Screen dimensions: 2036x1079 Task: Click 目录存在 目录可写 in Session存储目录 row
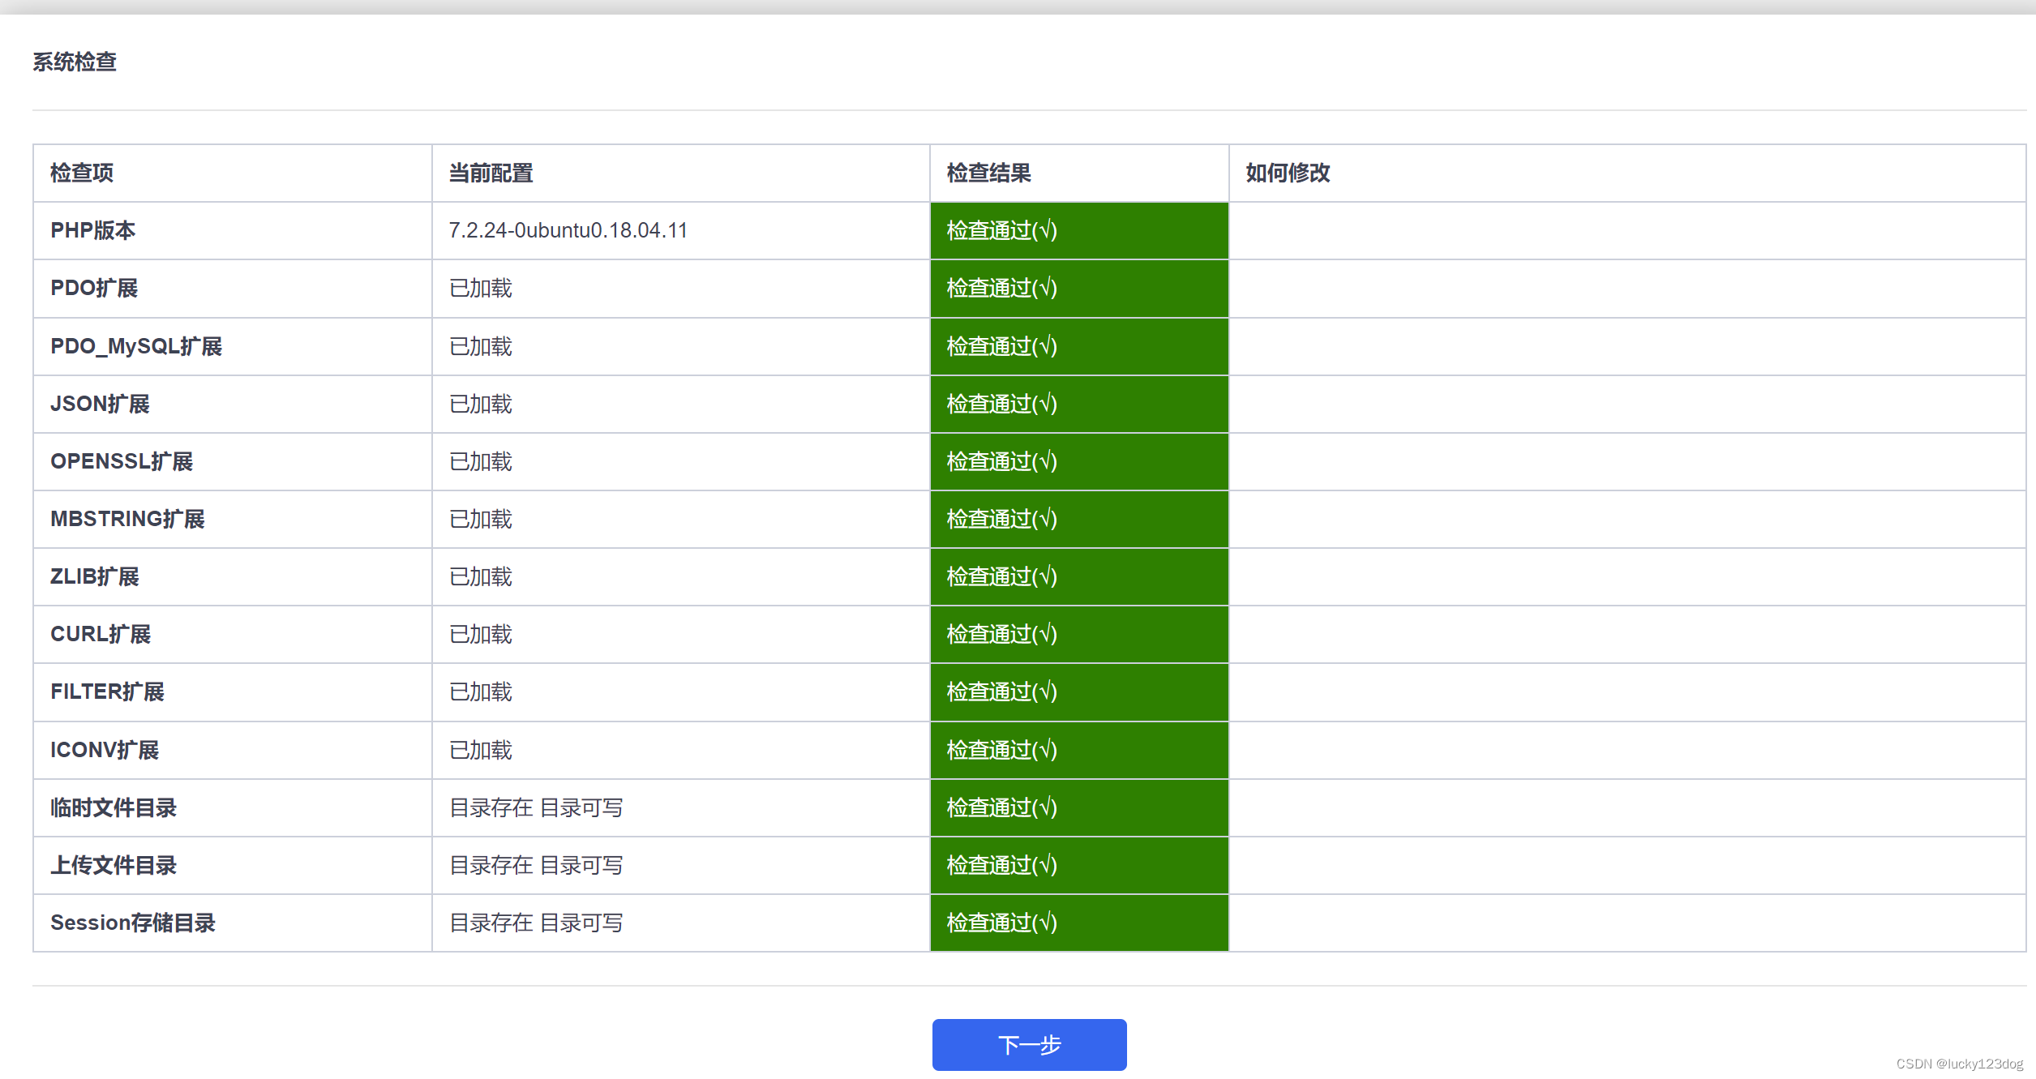point(536,923)
